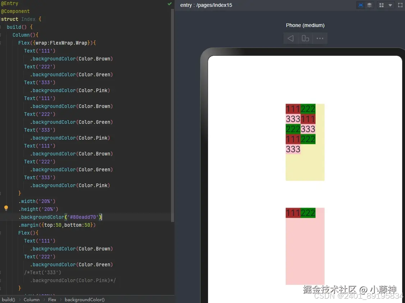The height and width of the screenshot is (303, 405).
Task: Click the '#80eadd70' color string
Action: [83, 217]
